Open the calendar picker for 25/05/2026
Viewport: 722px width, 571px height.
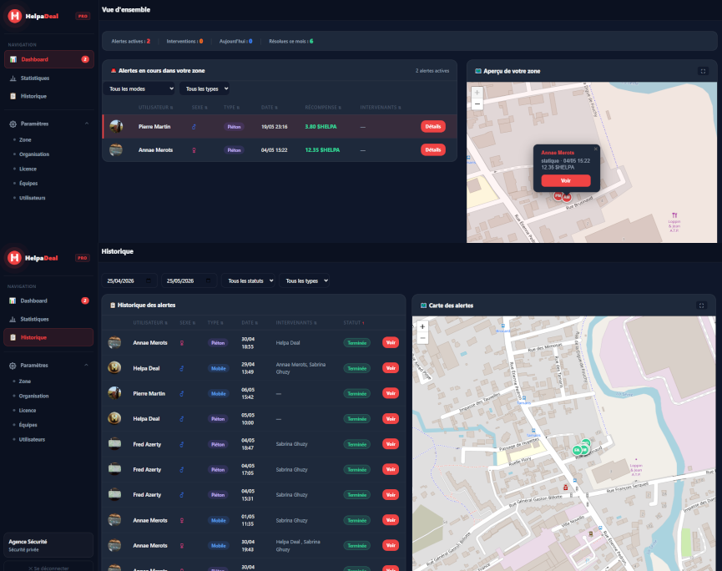point(208,280)
